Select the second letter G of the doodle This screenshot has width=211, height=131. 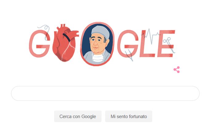click(128, 44)
